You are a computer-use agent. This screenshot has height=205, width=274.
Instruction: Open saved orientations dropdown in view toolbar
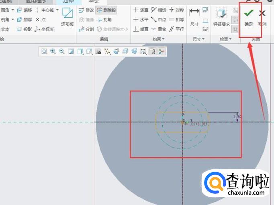(89, 51)
